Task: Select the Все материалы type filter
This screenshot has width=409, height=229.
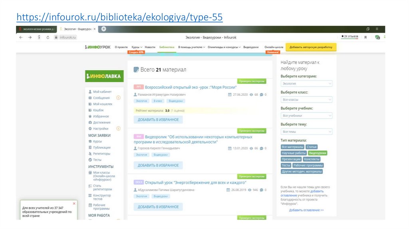Action: (x=292, y=147)
